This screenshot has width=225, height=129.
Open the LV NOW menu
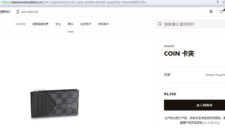pyautogui.click(x=20, y=24)
